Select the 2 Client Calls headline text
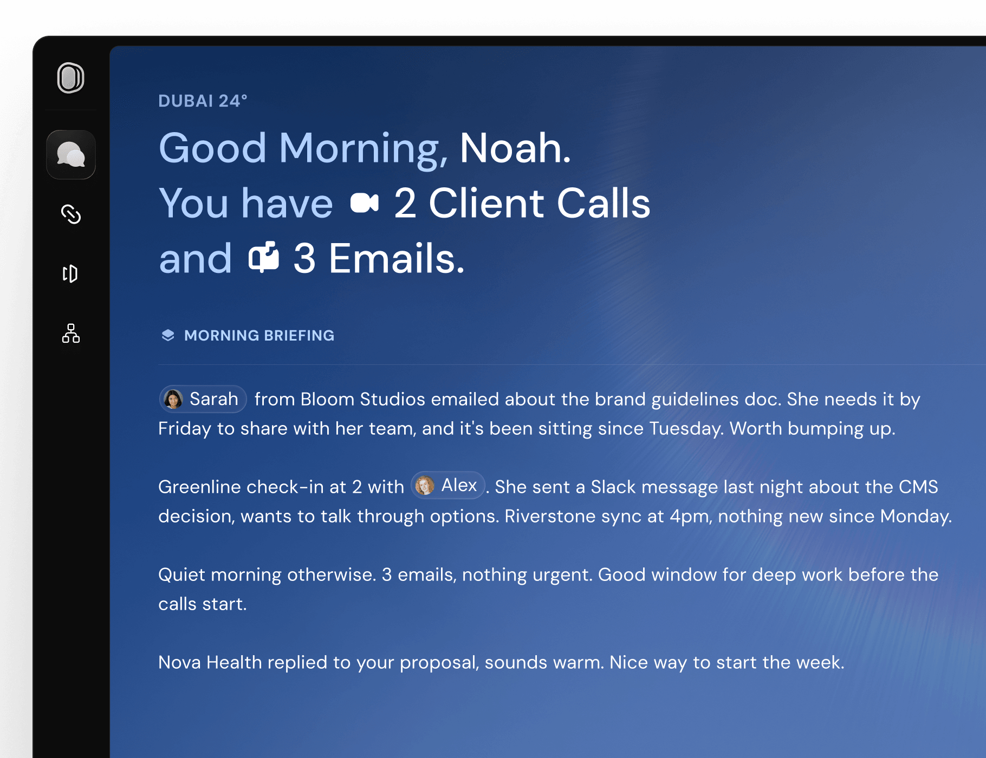This screenshot has height=758, width=986. 522,204
